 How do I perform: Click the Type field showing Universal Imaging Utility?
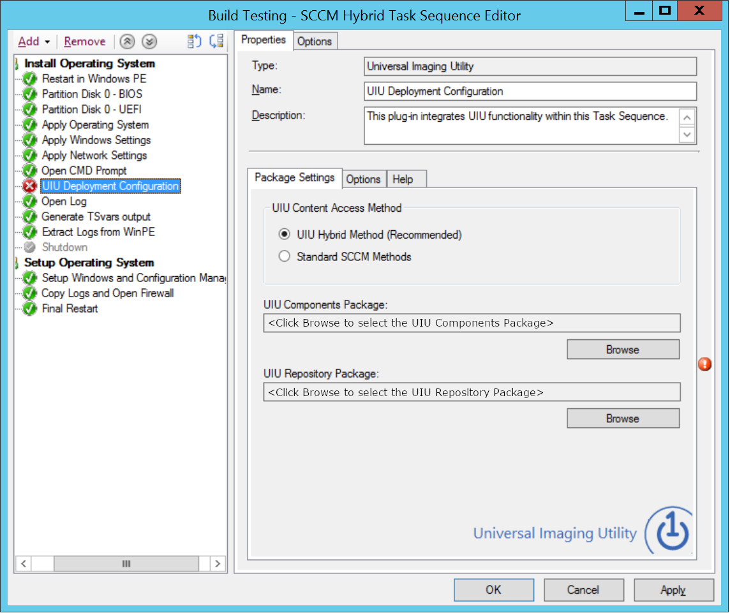coord(530,66)
